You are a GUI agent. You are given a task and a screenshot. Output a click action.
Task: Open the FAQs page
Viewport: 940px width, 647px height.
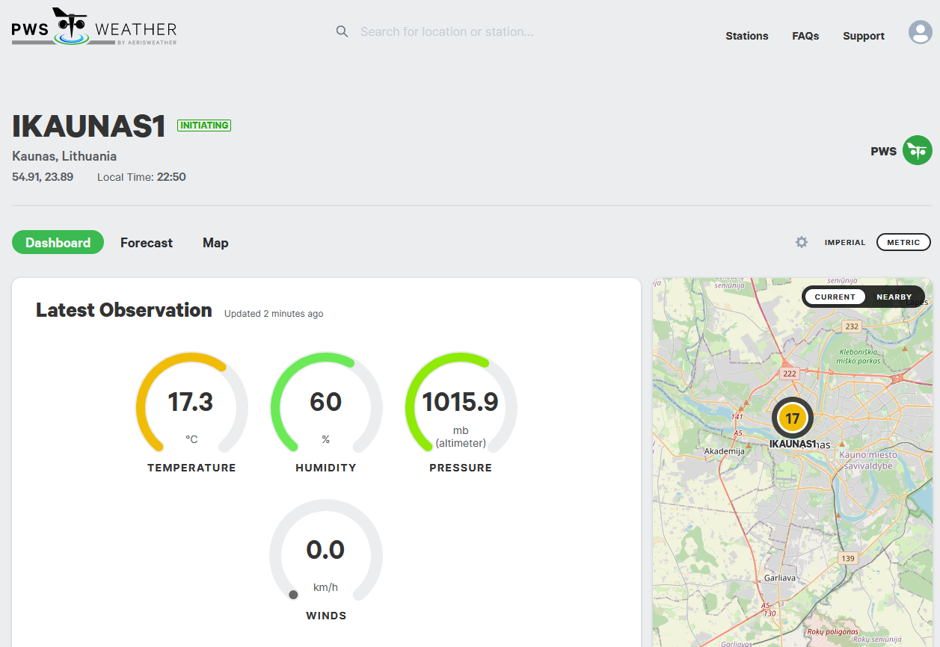click(x=805, y=36)
